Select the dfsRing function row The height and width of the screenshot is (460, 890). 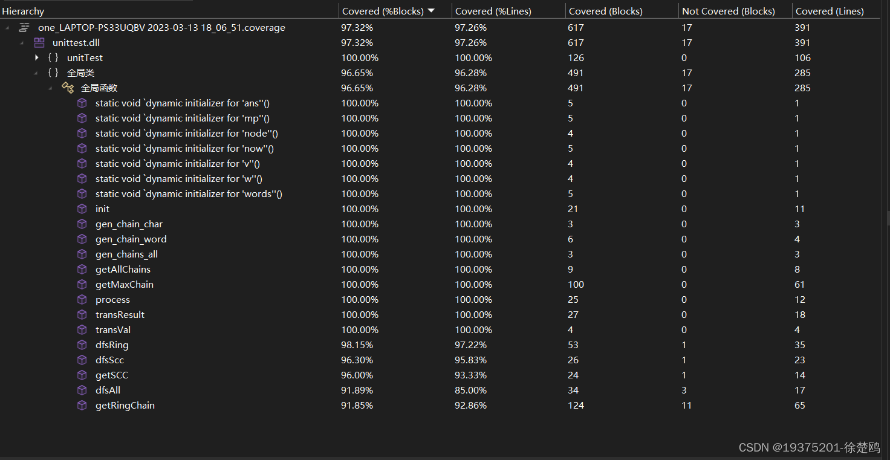440,345
